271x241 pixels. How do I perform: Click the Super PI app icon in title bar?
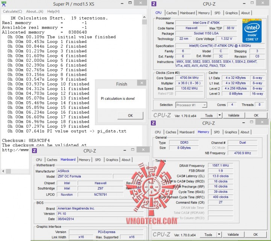(x=4, y=4)
